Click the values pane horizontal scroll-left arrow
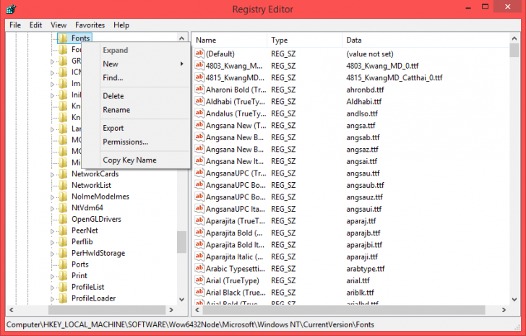The height and width of the screenshot is (336, 526). 197,310
